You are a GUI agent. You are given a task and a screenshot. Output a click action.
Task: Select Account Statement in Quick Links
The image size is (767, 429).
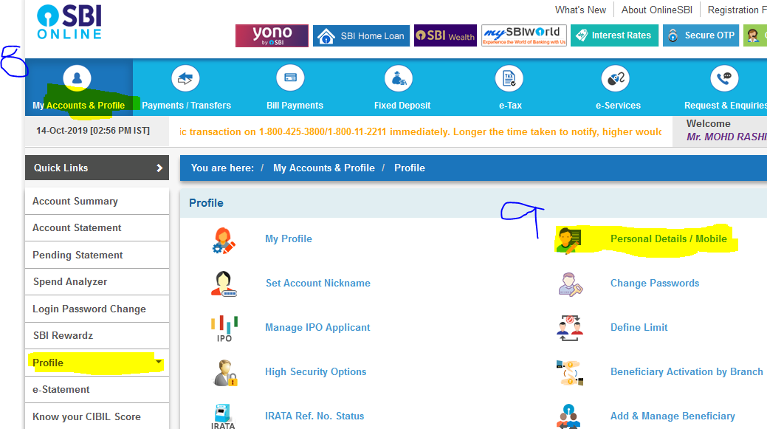point(97,228)
